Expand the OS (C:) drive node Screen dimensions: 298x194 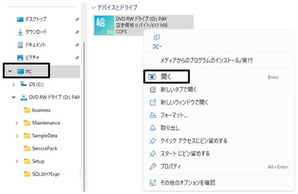coord(13,85)
